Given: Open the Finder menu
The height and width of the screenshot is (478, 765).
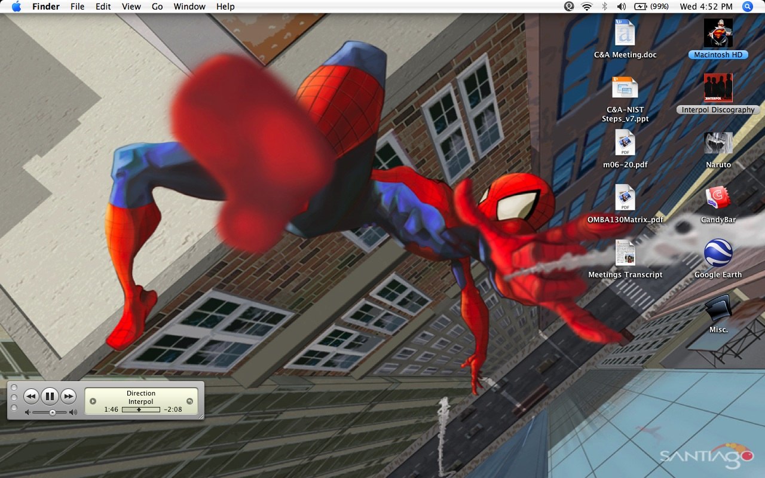Looking at the screenshot, I should [x=46, y=7].
